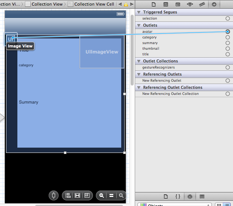Open the Attributes inspector tab
Screen dimensions: 233x206
tap(190, 5)
